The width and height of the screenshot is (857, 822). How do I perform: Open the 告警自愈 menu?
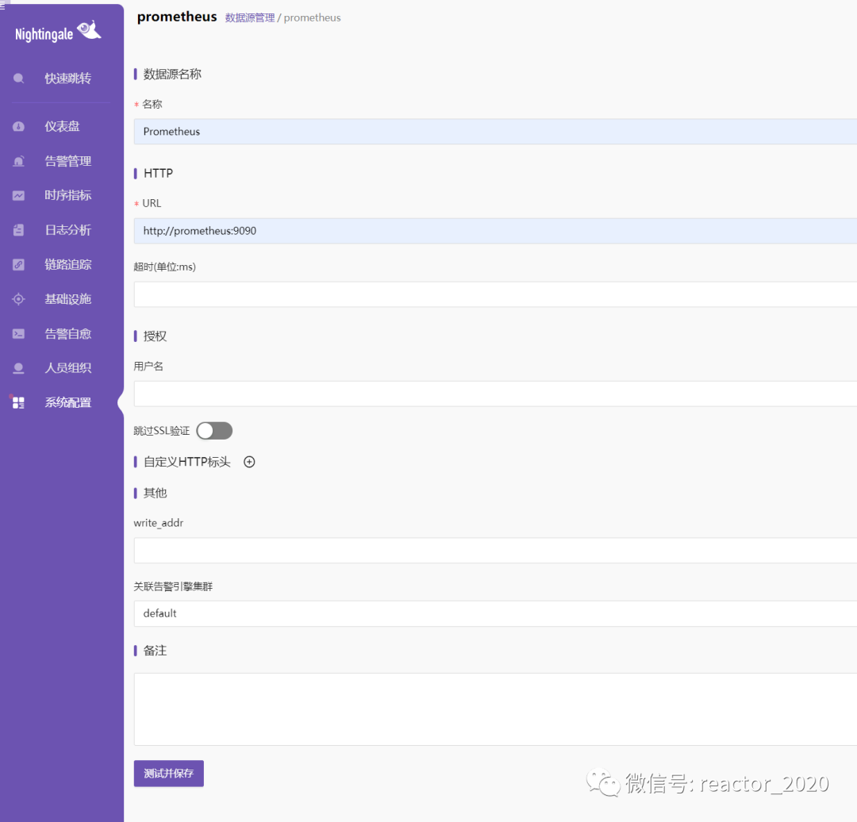(x=67, y=333)
